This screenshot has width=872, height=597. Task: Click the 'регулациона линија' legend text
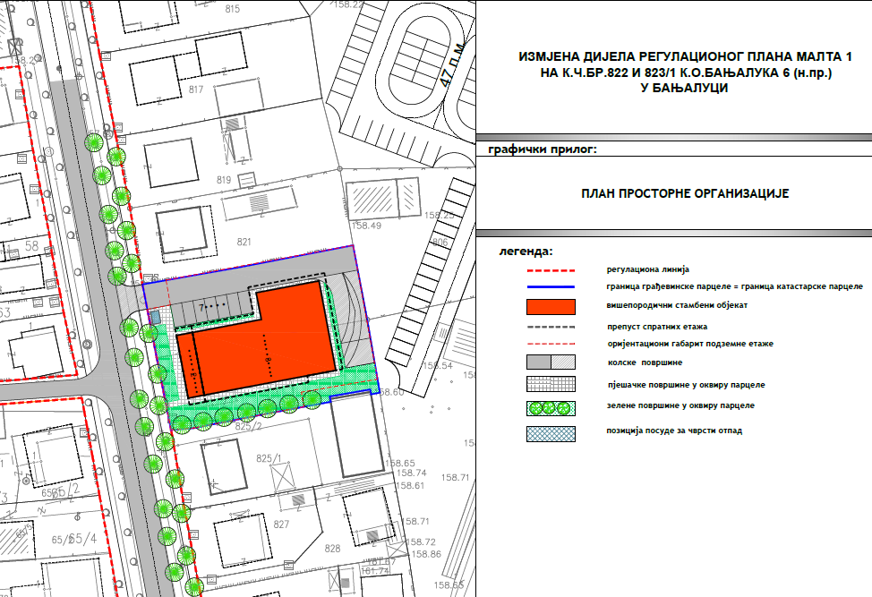(648, 269)
